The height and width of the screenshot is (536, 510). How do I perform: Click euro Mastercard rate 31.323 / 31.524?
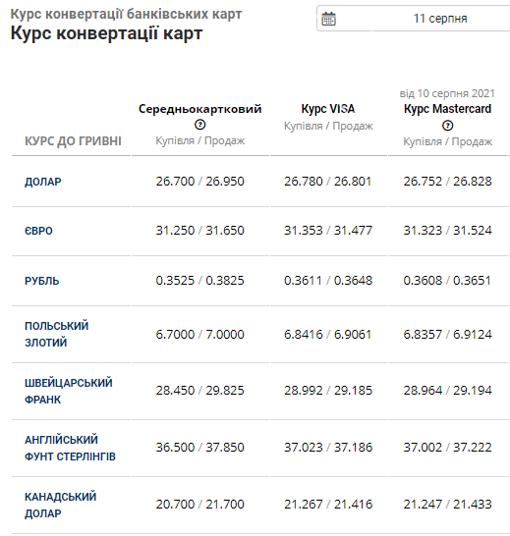(x=447, y=231)
